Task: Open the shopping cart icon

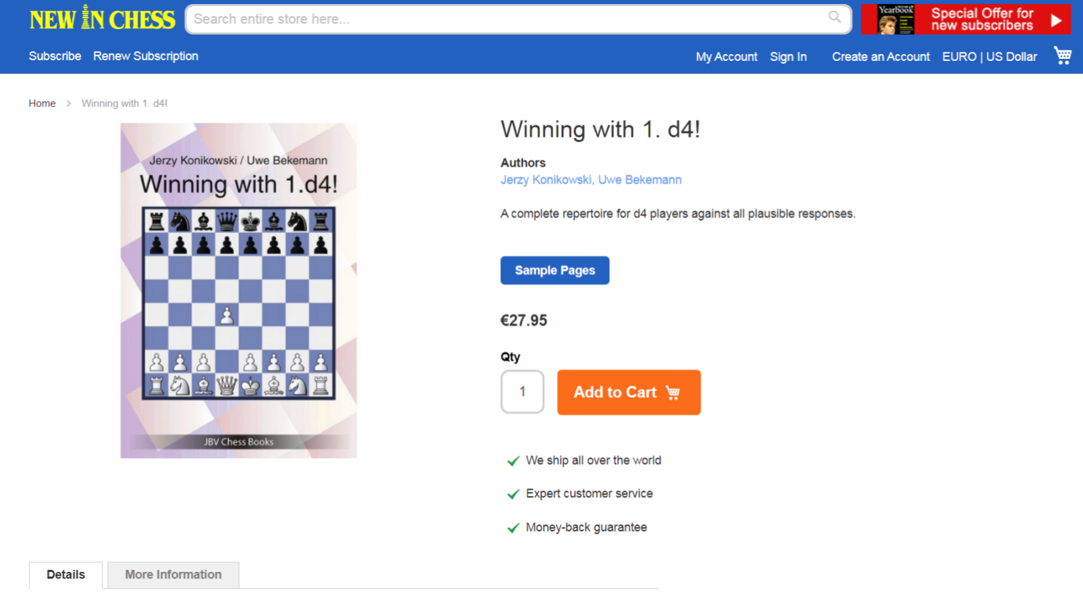Action: pos(1062,56)
